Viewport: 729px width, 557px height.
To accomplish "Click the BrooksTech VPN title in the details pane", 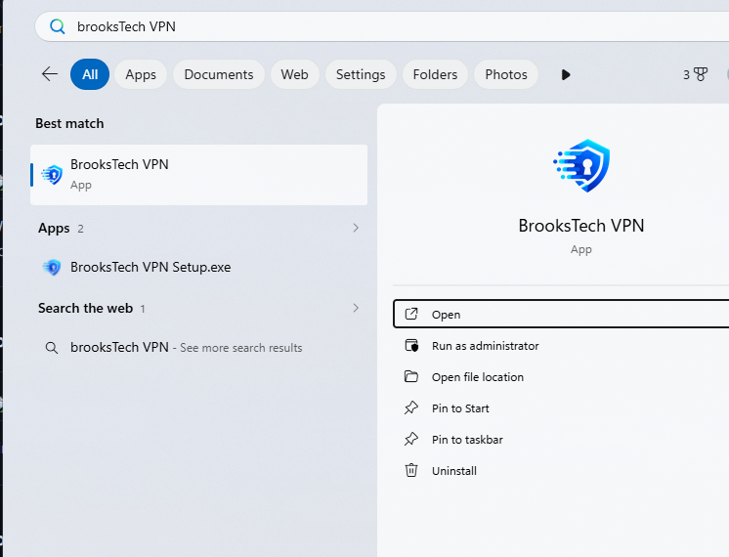I will tap(581, 226).
